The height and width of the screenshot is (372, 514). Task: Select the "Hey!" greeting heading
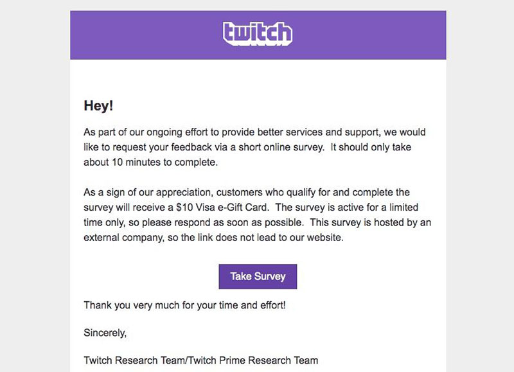(99, 105)
